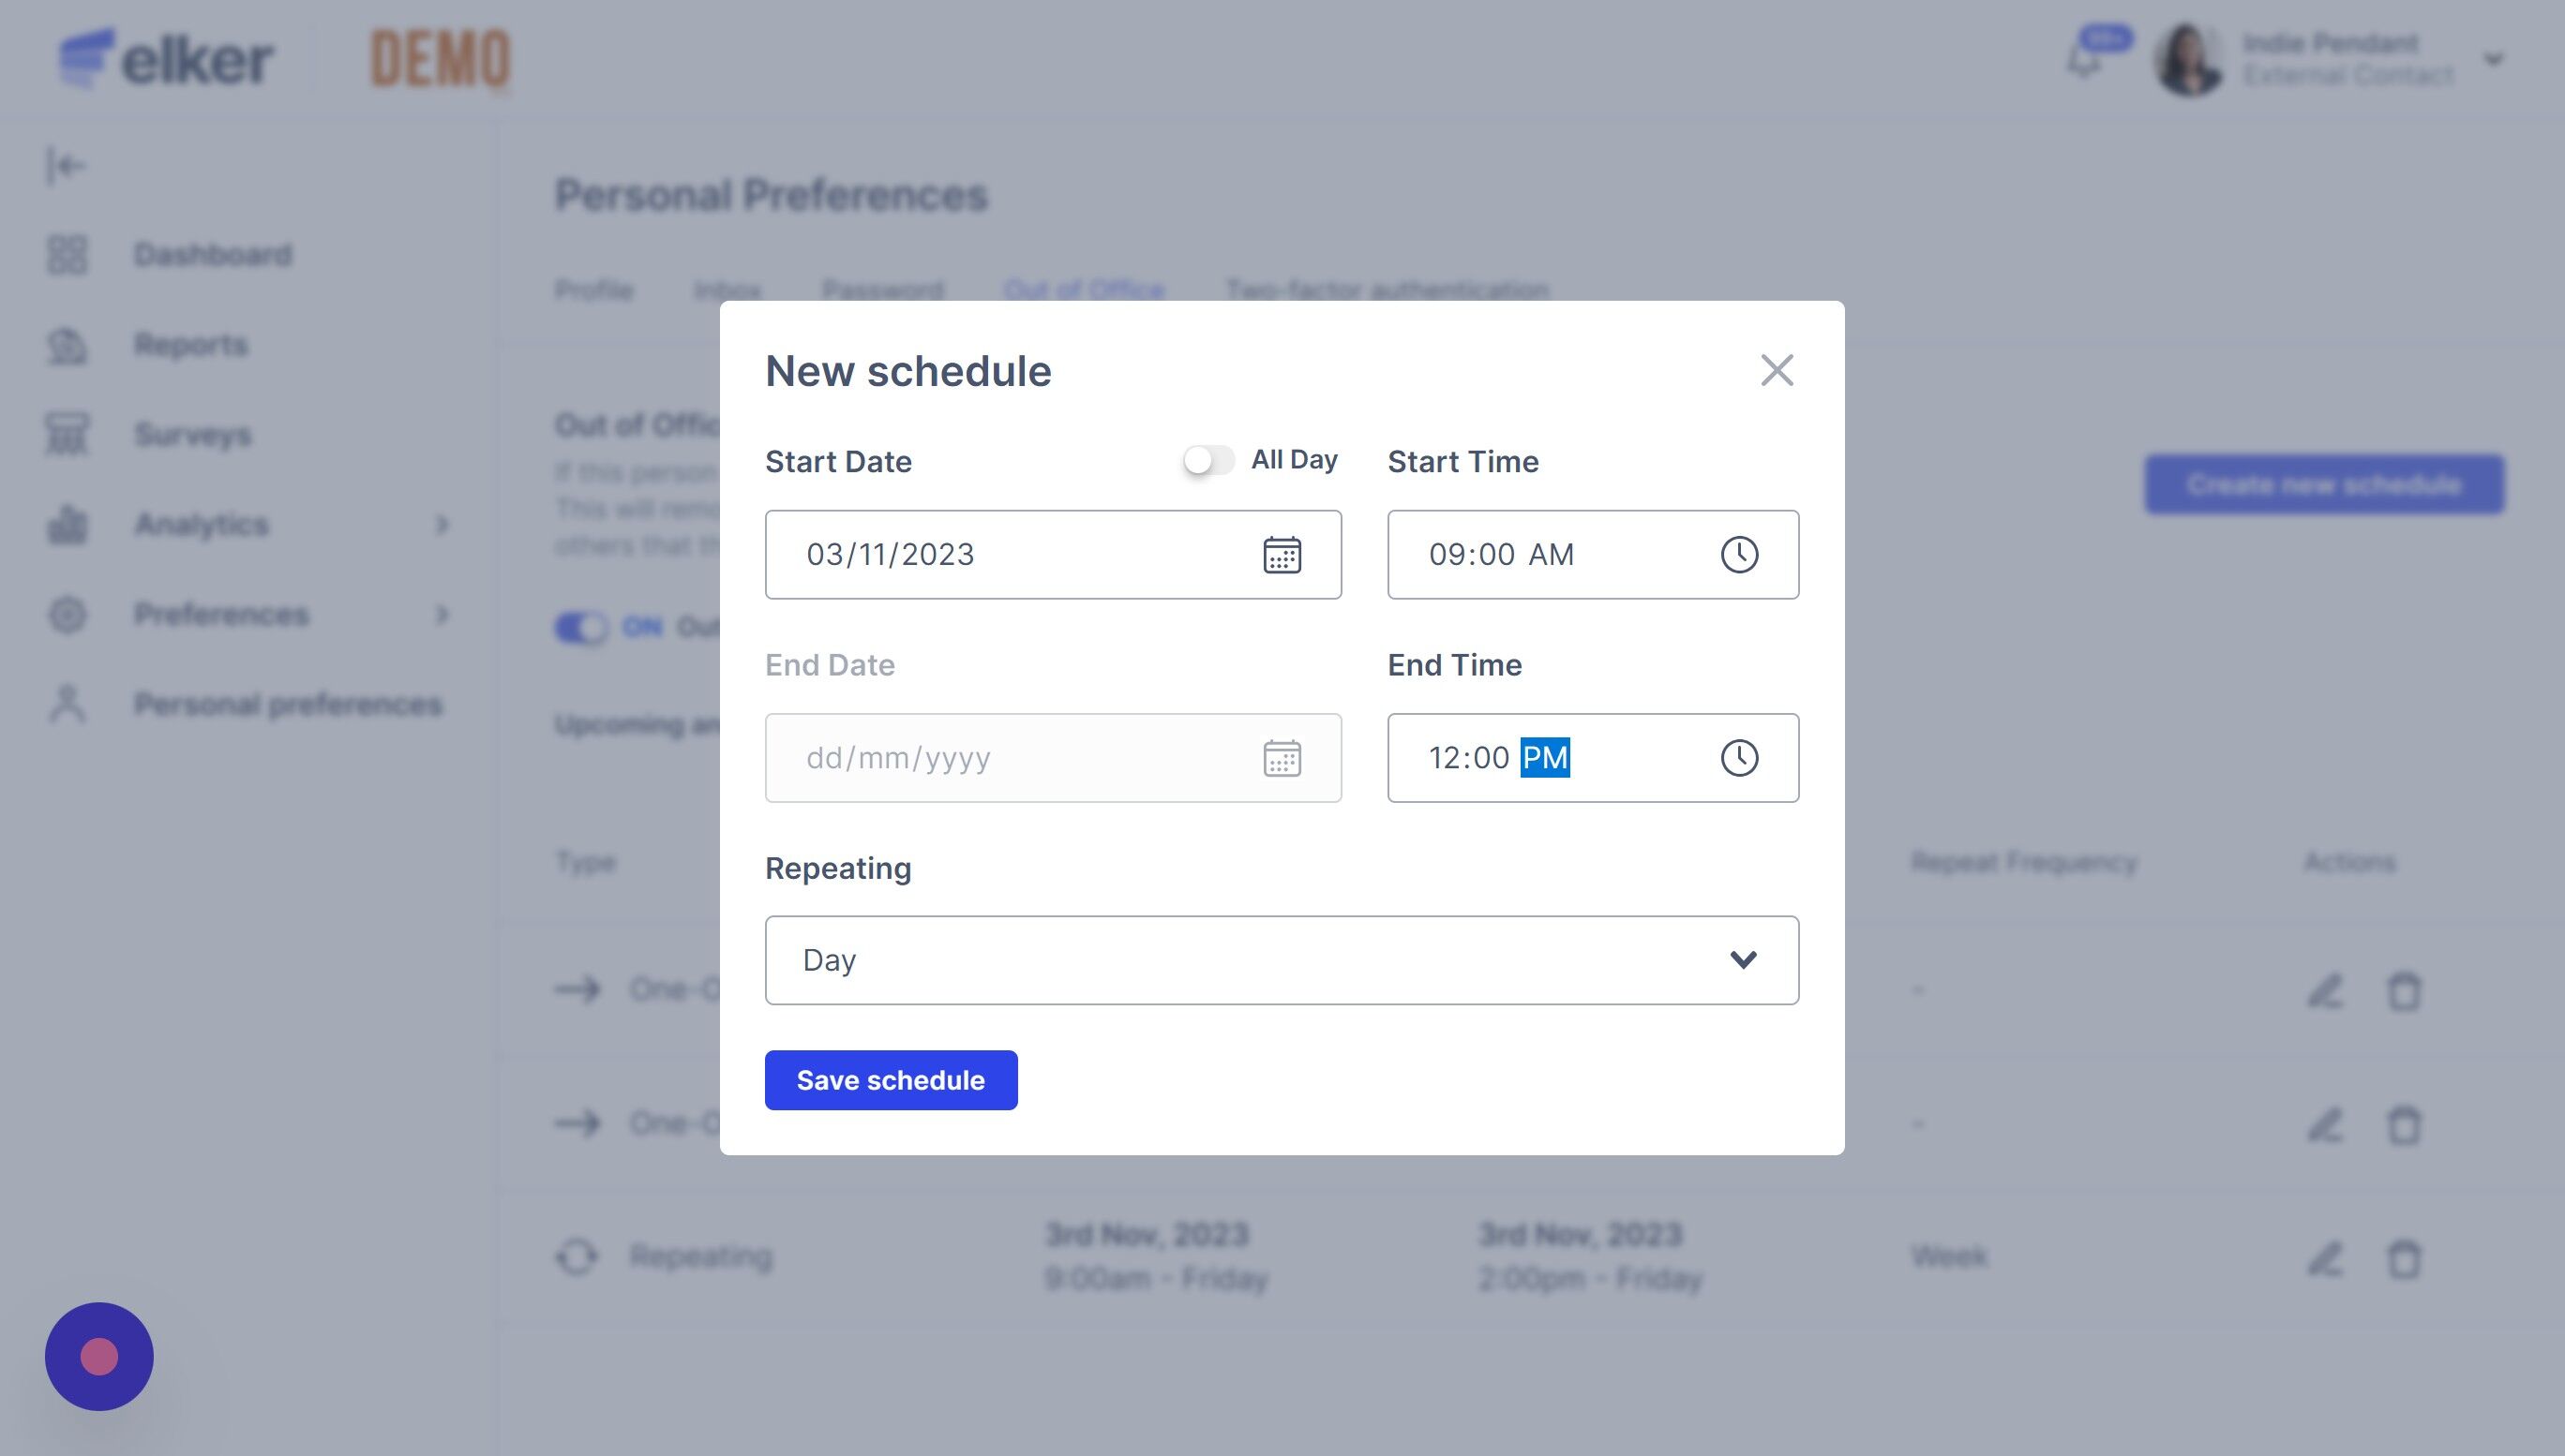Viewport: 2565px width, 1456px height.
Task: Toggle the Out of Office ON switch
Action: coord(581,628)
